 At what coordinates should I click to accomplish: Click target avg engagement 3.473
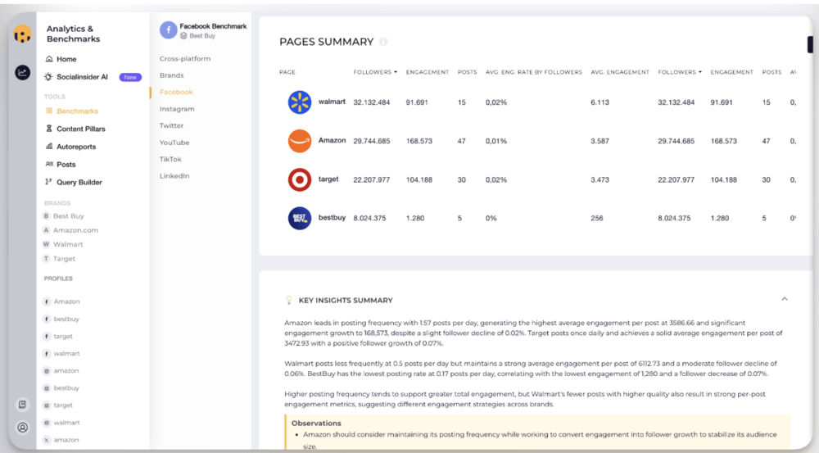(600, 179)
